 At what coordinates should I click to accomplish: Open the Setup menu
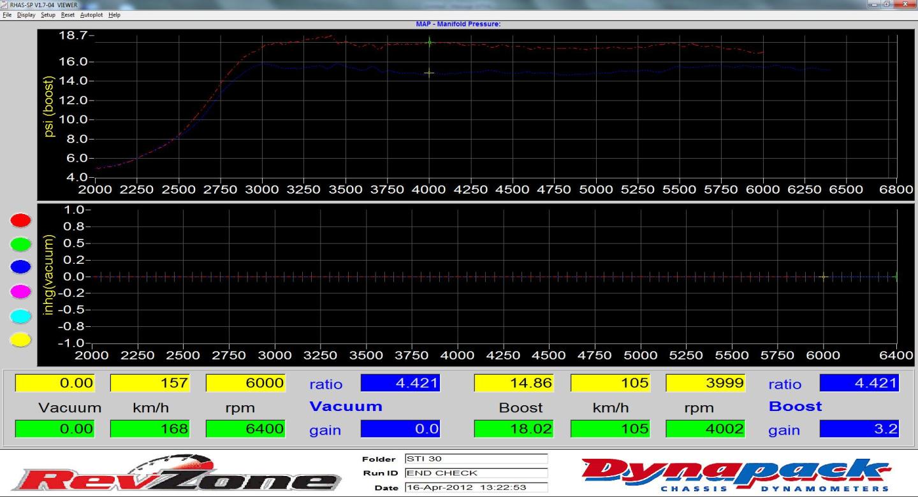(x=48, y=15)
